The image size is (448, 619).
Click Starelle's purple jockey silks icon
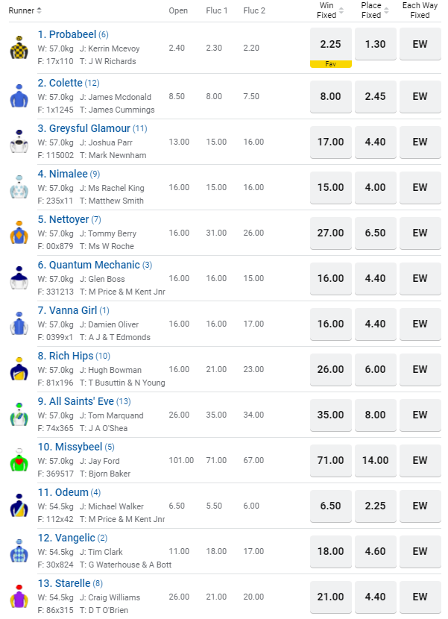click(x=19, y=597)
